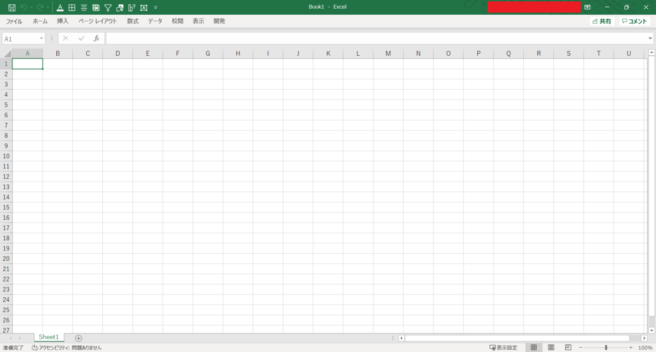Screen dimensions: 656x352
Task: Switch to Normal view icon in status bar
Action: pyautogui.click(x=534, y=347)
